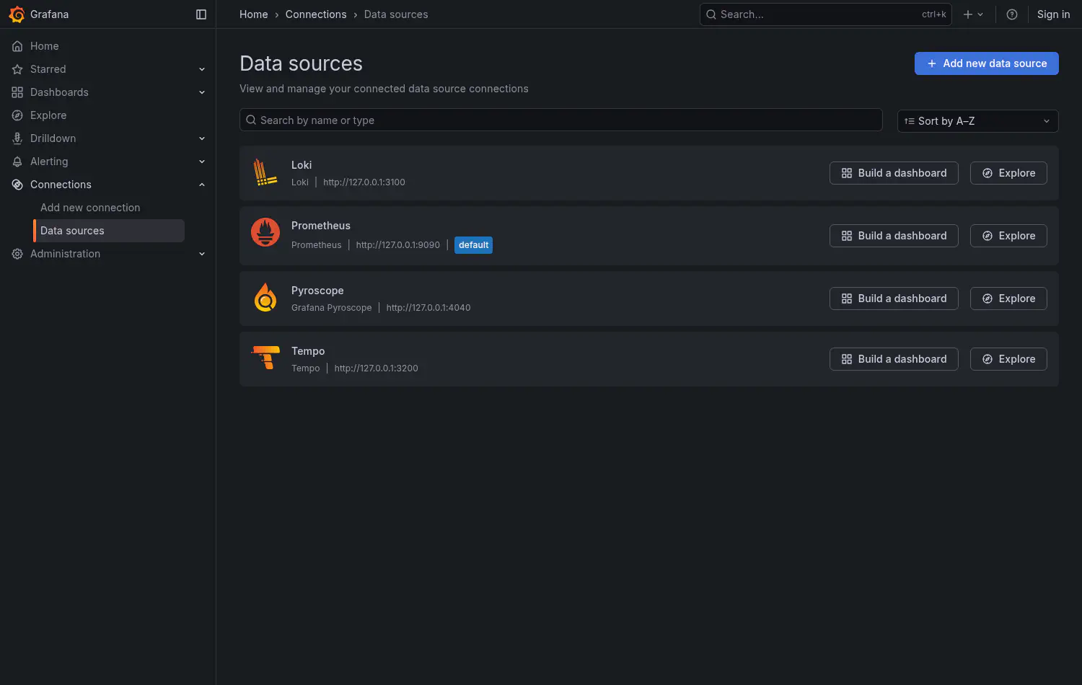The image size is (1082, 685).
Task: Click the http://127.0.0.1:4040 URL text
Action: coord(428,308)
